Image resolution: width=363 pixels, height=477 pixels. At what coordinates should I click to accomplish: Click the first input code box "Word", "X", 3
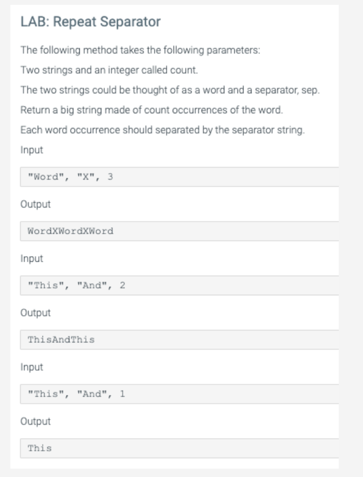click(179, 177)
